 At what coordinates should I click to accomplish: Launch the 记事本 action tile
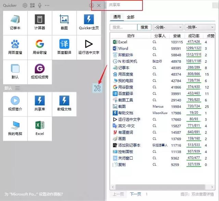15,23
